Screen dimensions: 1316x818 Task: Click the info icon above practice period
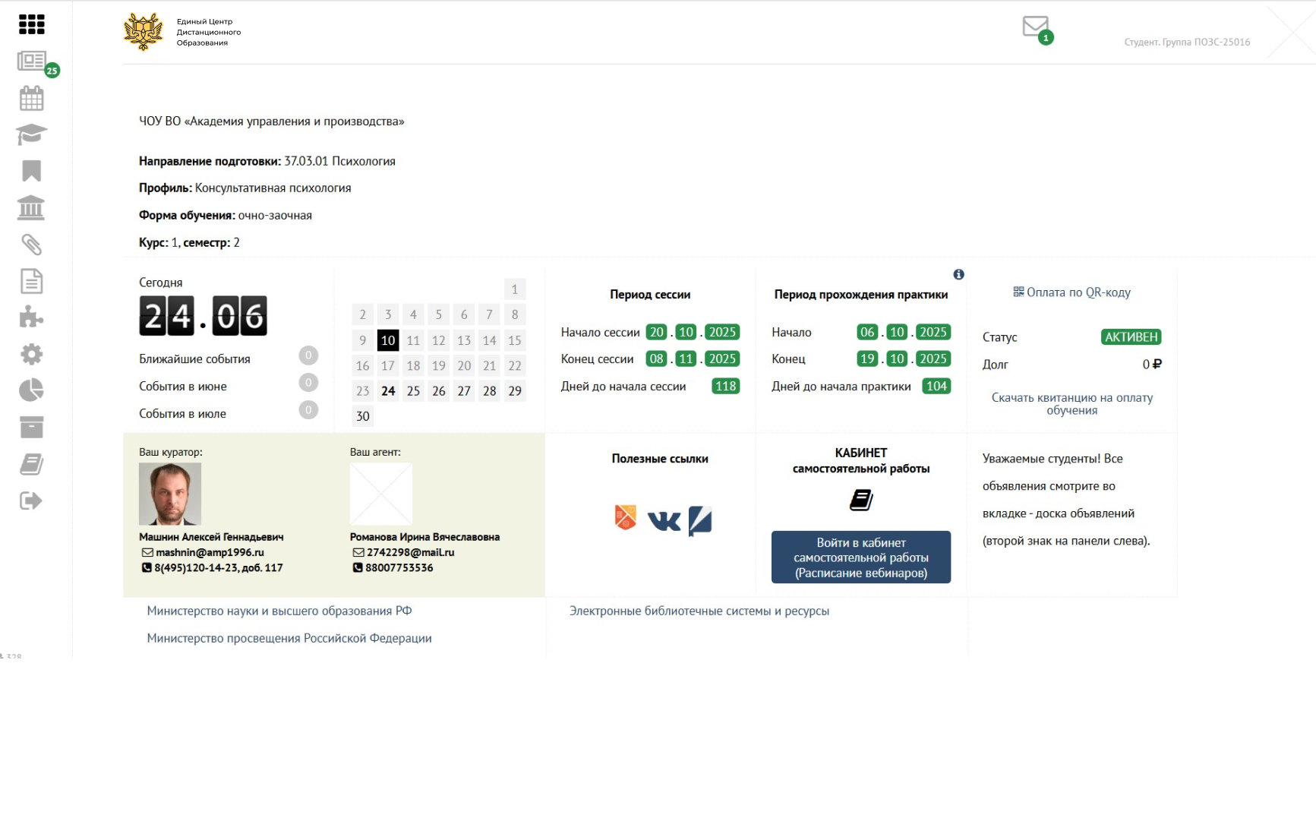(x=958, y=274)
